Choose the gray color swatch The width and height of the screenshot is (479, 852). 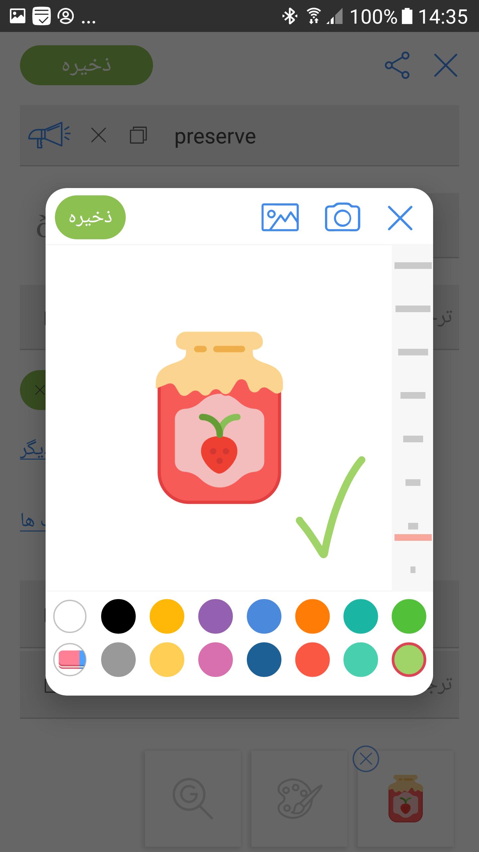click(x=118, y=659)
